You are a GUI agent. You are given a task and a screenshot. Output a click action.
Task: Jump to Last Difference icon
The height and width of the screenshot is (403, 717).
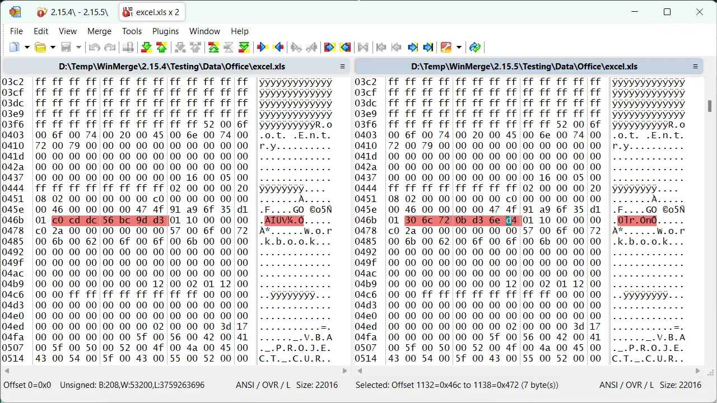pyautogui.click(x=244, y=48)
